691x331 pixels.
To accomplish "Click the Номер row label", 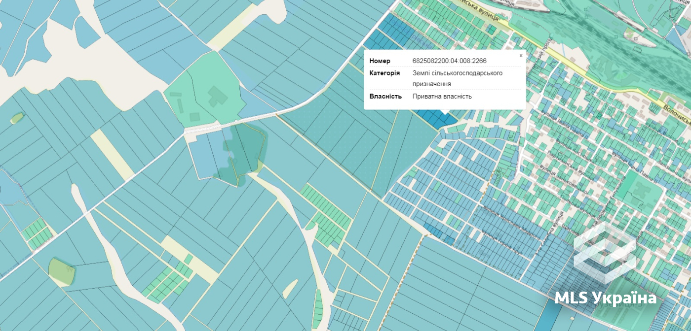I will coord(380,61).
